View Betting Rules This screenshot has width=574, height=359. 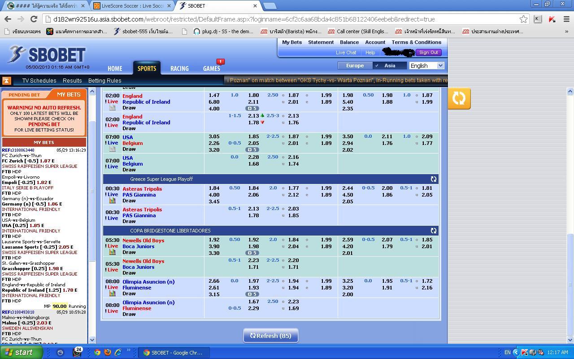click(x=105, y=81)
